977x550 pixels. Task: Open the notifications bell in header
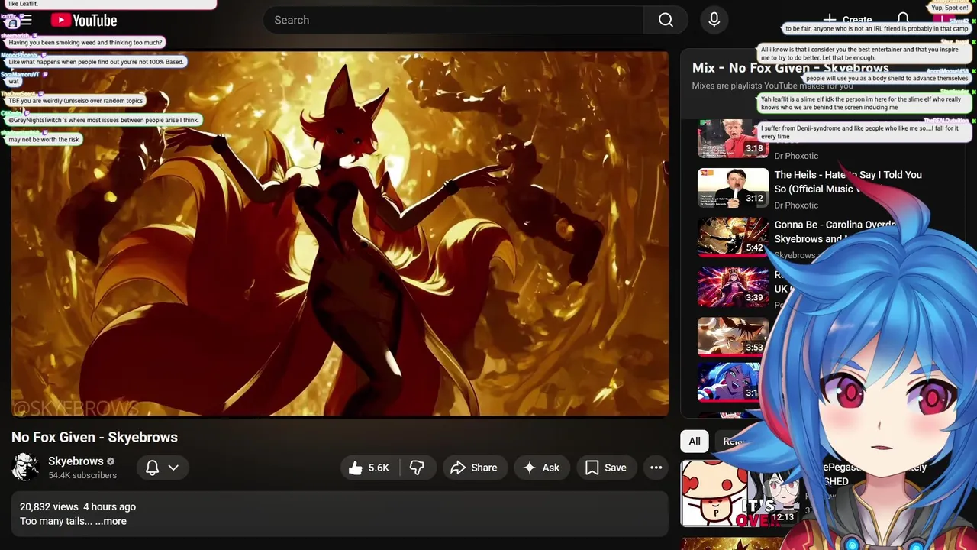click(903, 20)
